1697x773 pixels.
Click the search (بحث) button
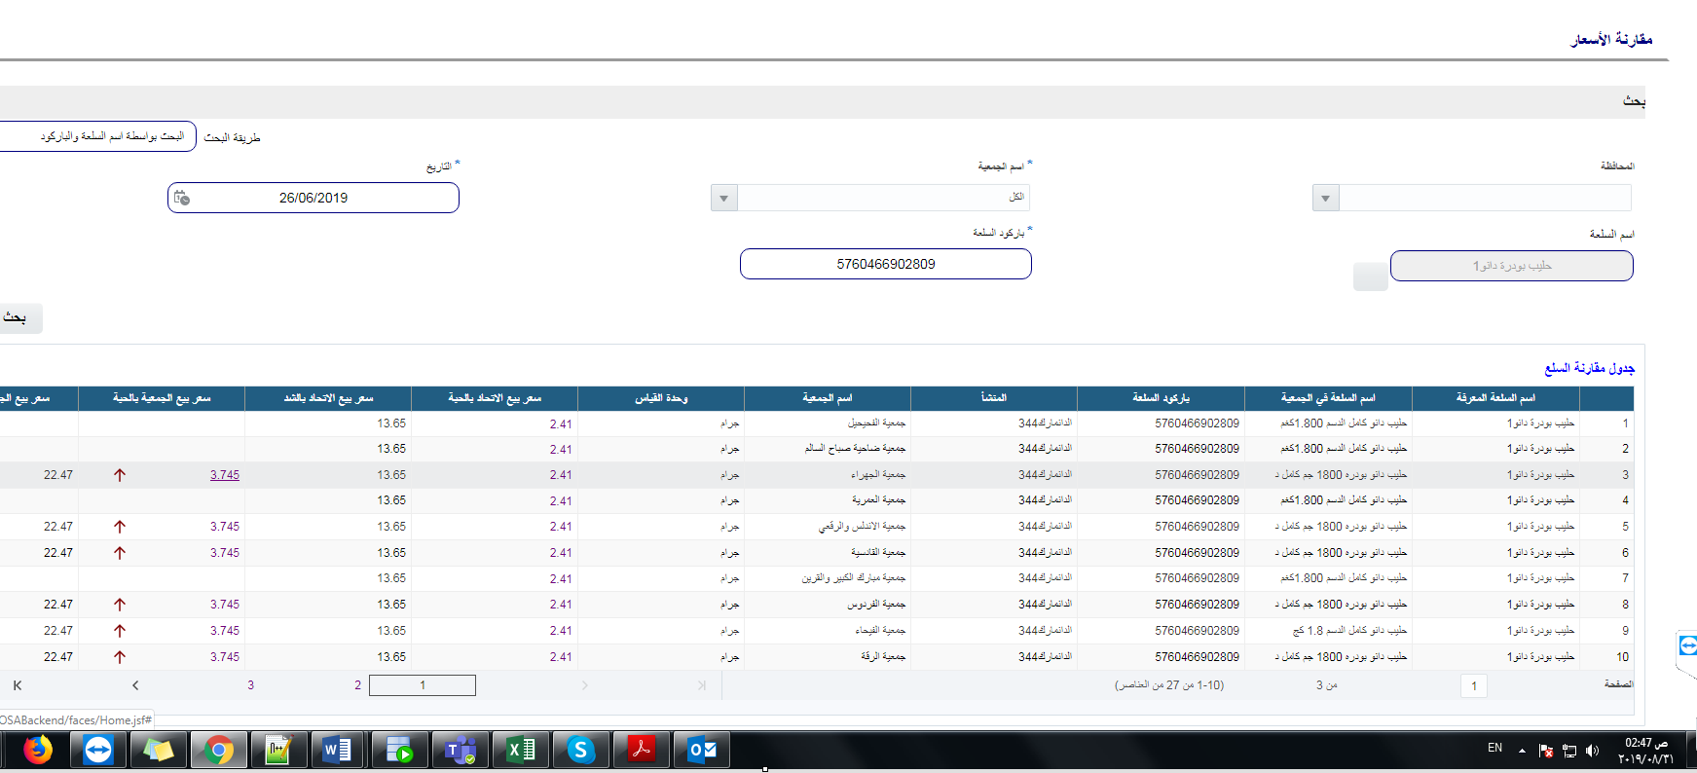(x=19, y=318)
